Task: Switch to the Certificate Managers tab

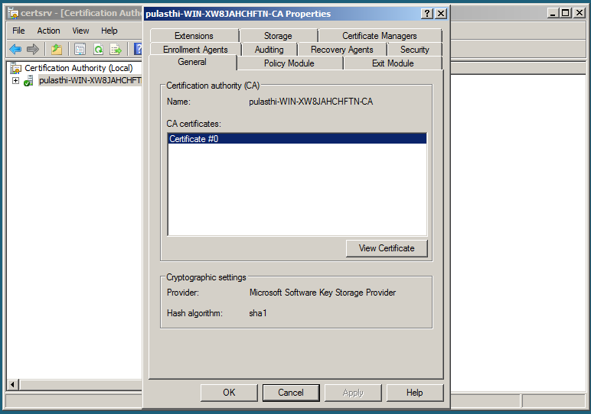Action: tap(380, 36)
